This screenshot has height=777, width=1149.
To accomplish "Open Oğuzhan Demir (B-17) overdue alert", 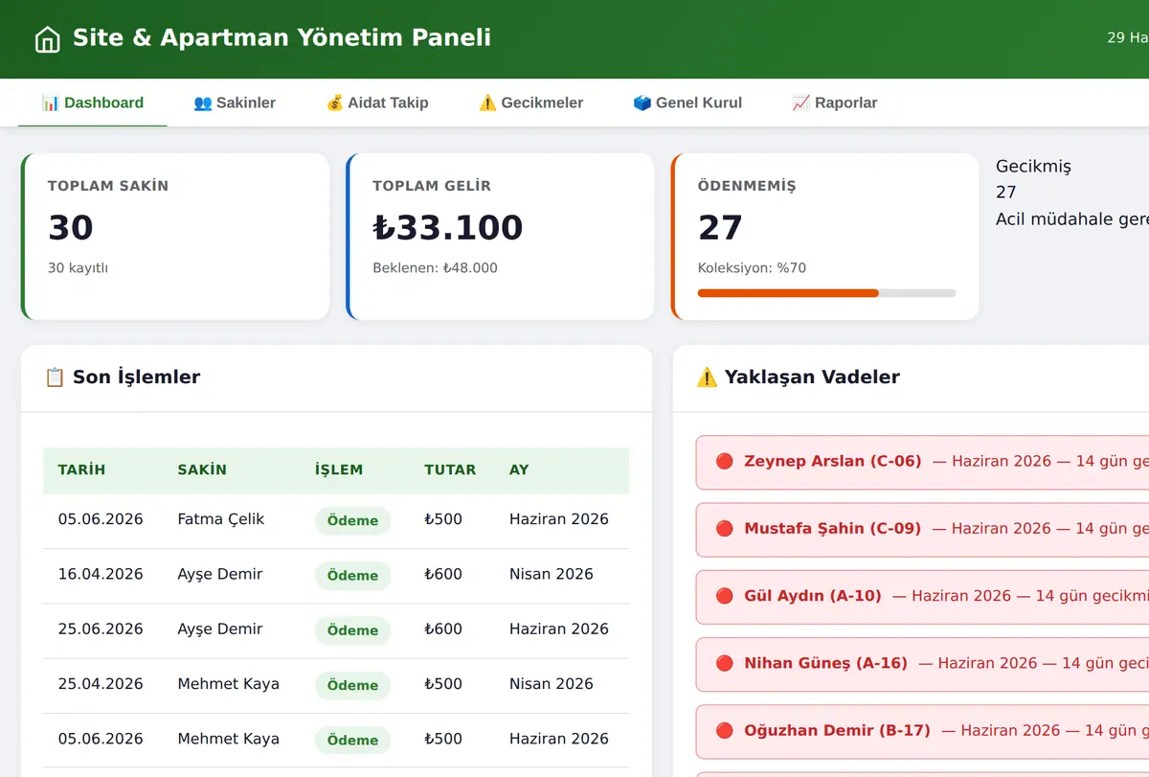I will pyautogui.click(x=922, y=731).
